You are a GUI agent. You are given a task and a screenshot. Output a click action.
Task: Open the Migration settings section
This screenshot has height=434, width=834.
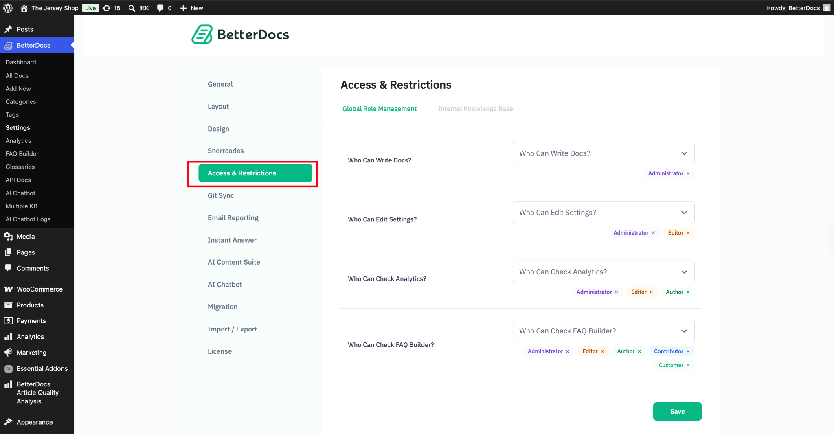tap(222, 307)
